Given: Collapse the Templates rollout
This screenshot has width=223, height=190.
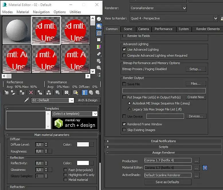Looking at the screenshot, I should (52, 108).
